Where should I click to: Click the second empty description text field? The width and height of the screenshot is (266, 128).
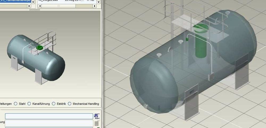49,123
